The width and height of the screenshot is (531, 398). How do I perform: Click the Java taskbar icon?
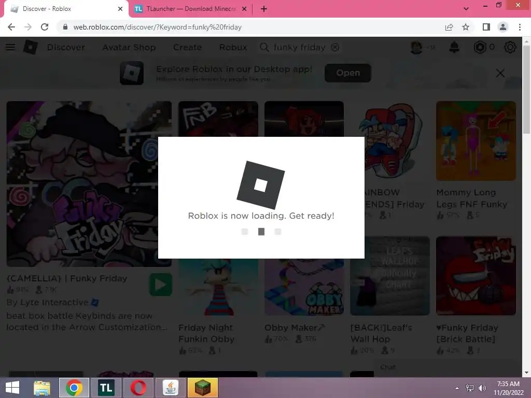170,388
